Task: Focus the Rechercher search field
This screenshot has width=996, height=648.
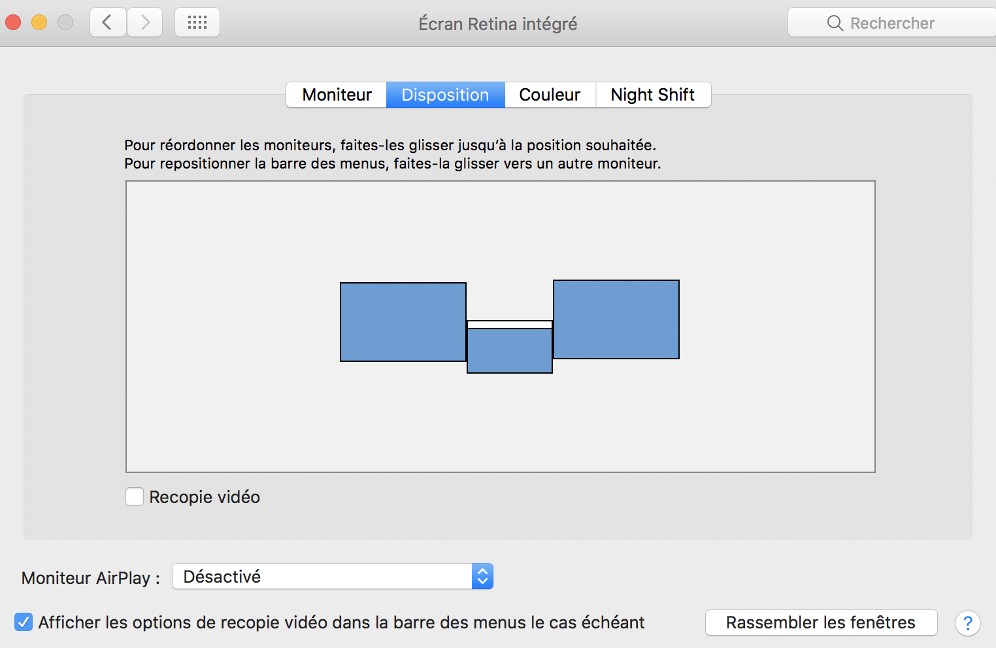Action: tap(892, 23)
